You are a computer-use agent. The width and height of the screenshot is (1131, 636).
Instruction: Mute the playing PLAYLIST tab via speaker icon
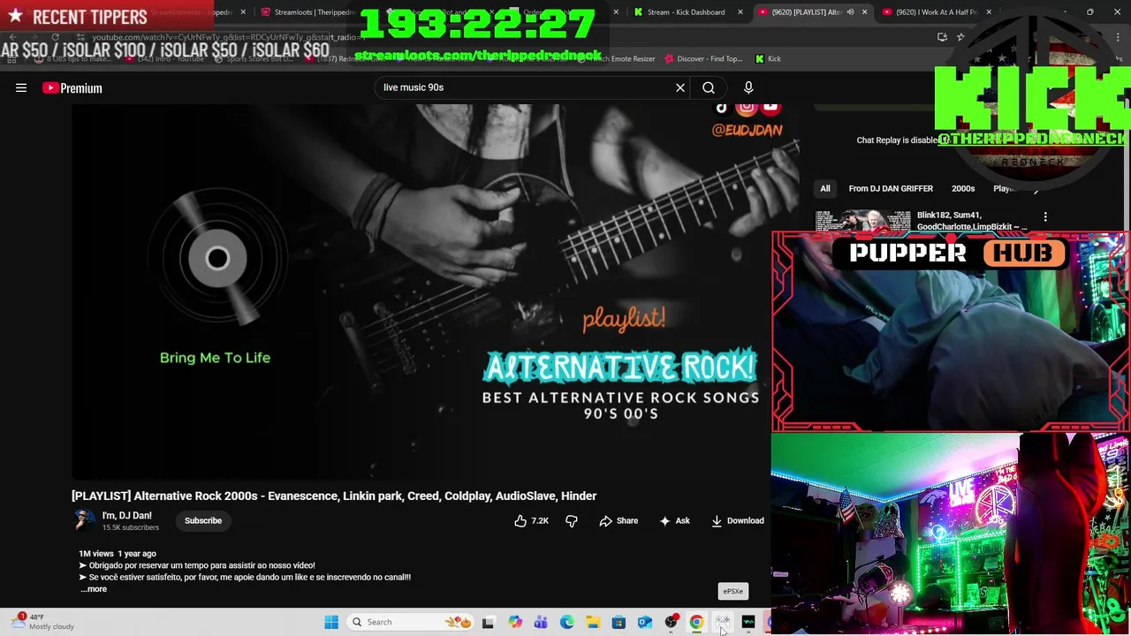pos(850,12)
